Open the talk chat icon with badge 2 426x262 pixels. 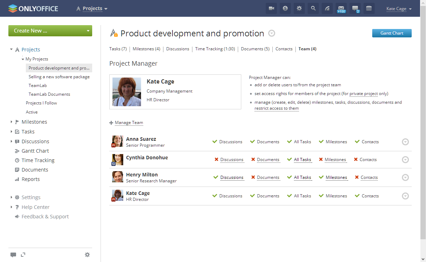click(355, 8)
